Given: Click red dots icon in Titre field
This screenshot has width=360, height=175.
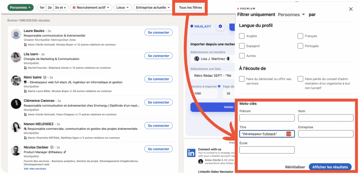Looking at the screenshot, I should [x=289, y=134].
